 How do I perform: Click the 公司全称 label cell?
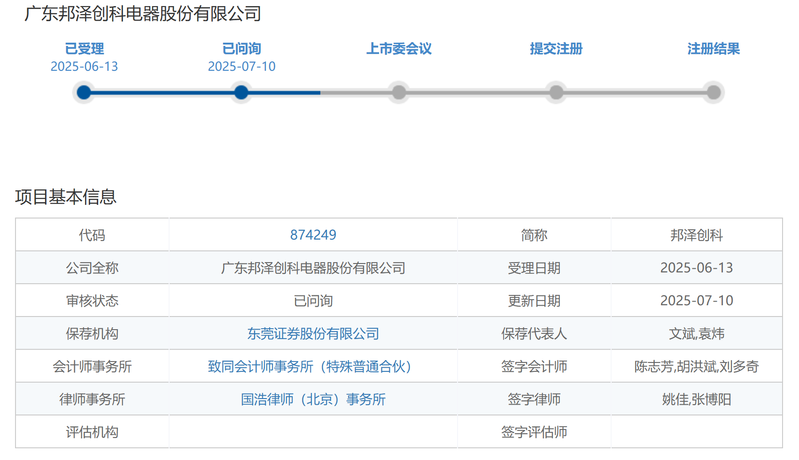pos(92,268)
